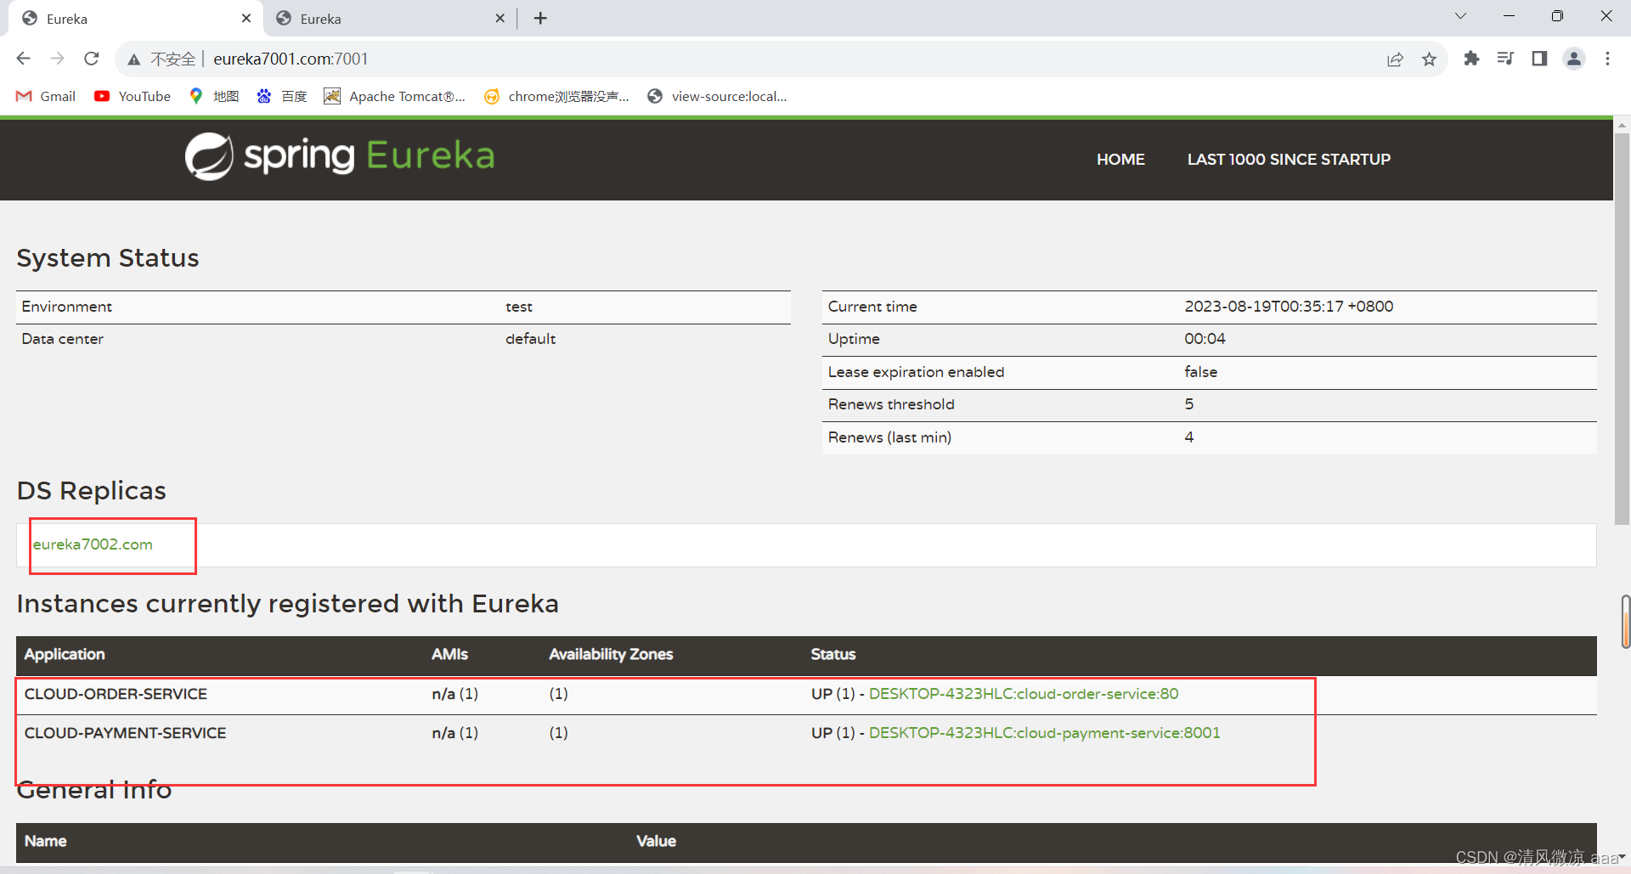The height and width of the screenshot is (874, 1631).
Task: Open the cloud-order-service:80 instance link
Action: [x=1024, y=694]
